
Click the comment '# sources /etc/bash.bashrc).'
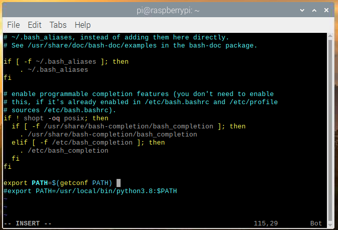tap(60, 110)
